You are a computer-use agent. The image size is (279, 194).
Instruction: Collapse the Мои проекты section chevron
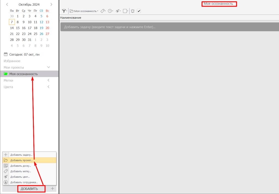[48, 67]
